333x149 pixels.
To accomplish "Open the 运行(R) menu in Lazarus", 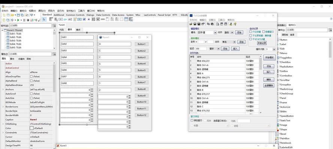I will click(61, 11).
